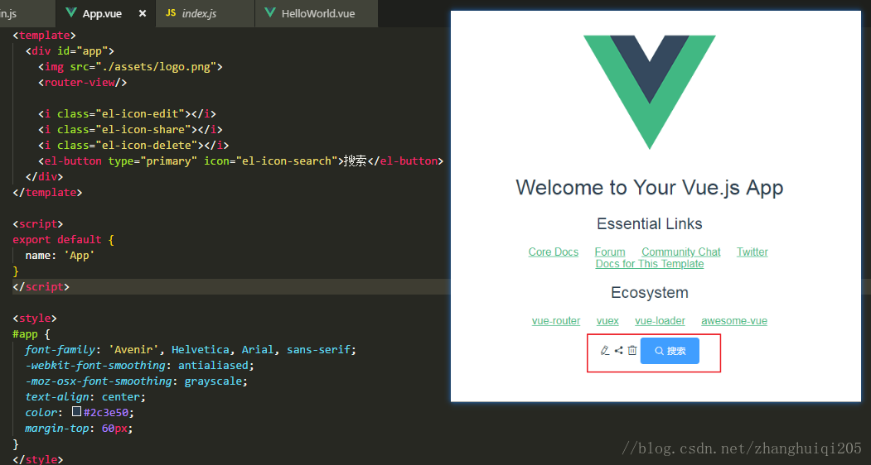Click the 'Essential Links' heading
The width and height of the screenshot is (871, 465).
pyautogui.click(x=650, y=223)
